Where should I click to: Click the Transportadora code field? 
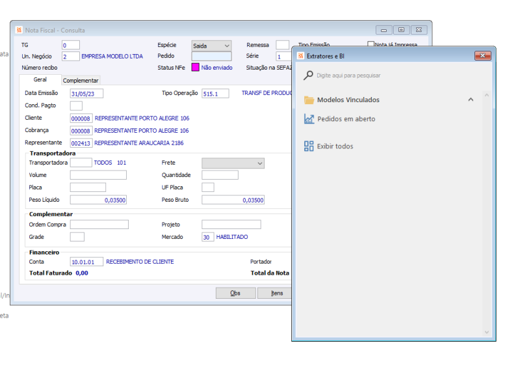point(81,163)
